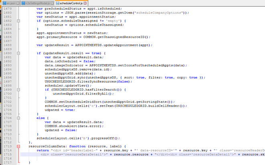Select line number 1715 in the gutter
Image resolution: width=265 pixels, height=165 pixels.
8,154
